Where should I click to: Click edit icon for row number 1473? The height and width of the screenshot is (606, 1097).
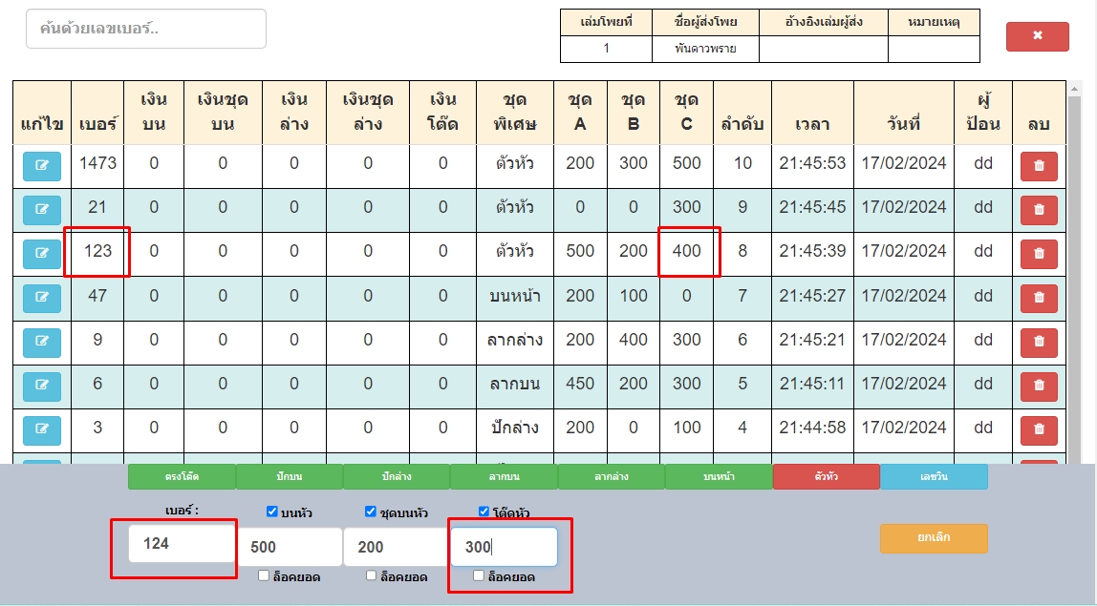tap(42, 165)
